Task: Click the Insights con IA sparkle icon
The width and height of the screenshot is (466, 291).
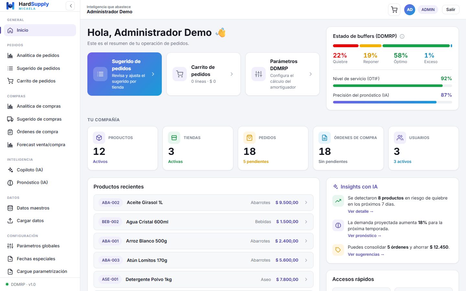Action: (x=336, y=187)
